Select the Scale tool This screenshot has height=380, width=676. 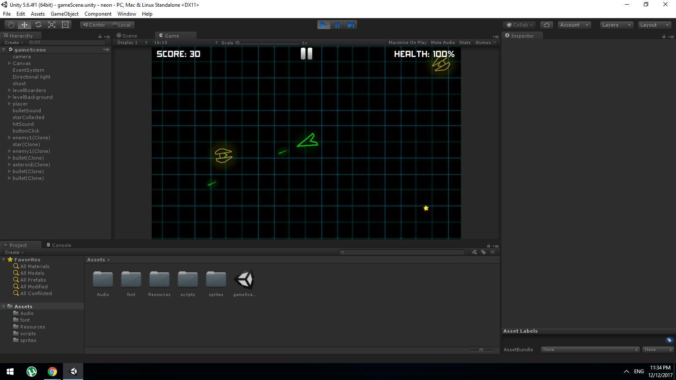pyautogui.click(x=52, y=24)
